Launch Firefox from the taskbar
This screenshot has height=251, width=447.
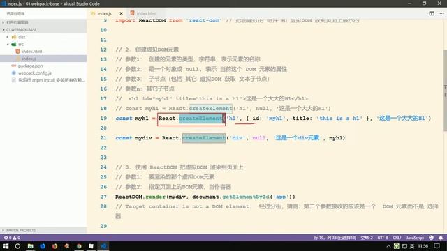pos(54,246)
